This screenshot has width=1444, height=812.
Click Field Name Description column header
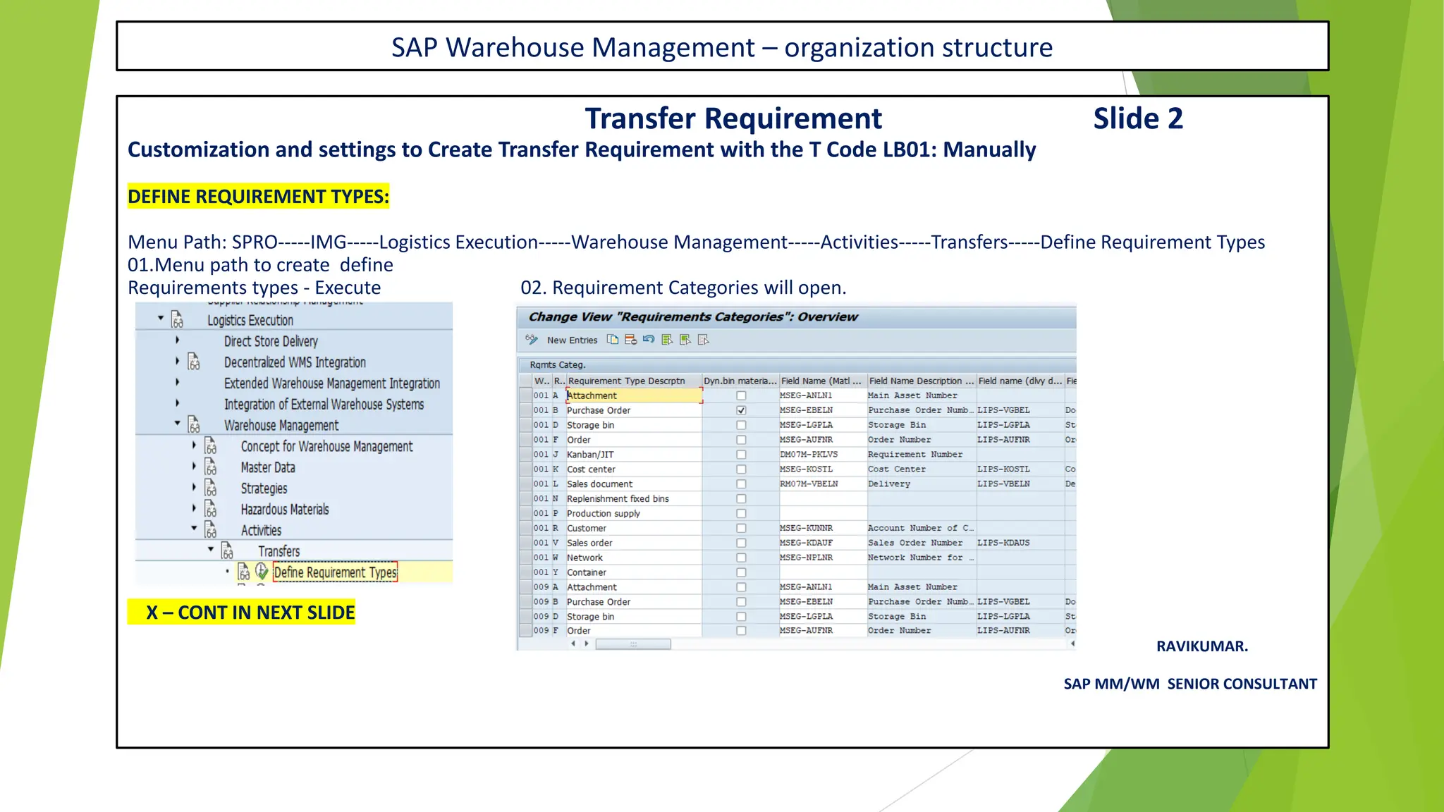[922, 381]
